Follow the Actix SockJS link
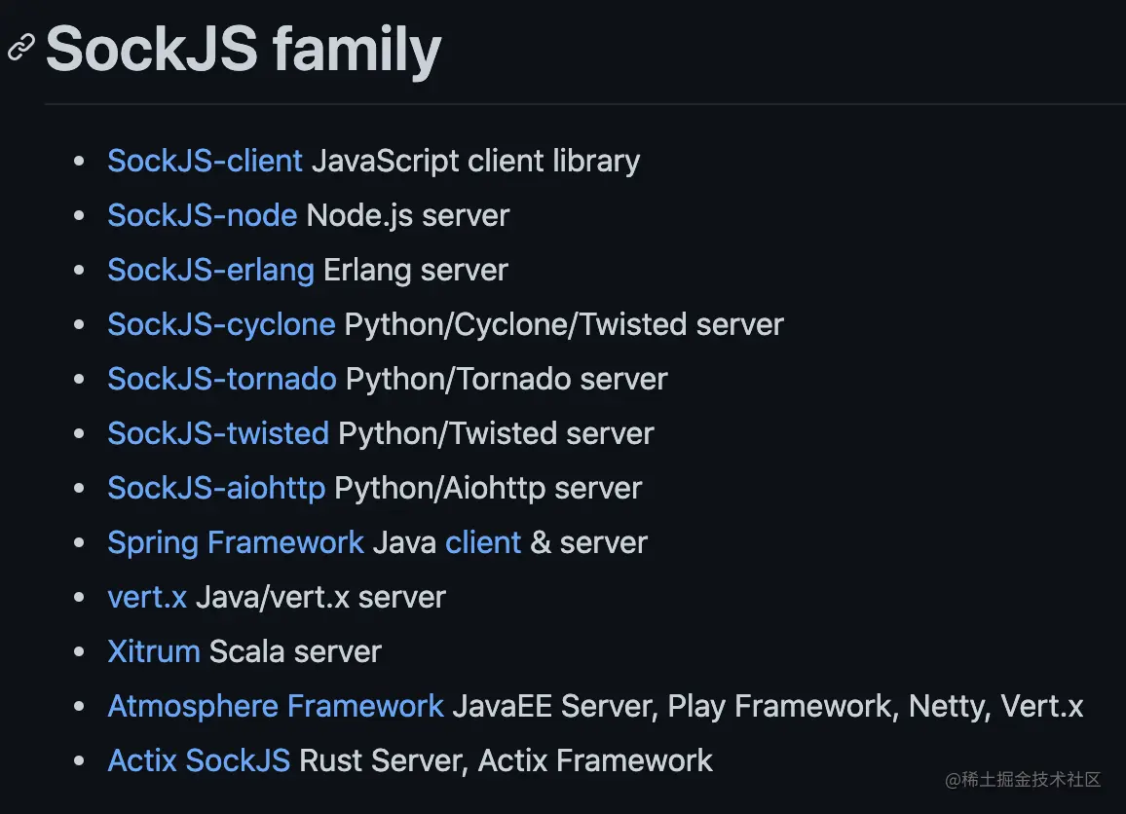The image size is (1126, 814). click(199, 760)
